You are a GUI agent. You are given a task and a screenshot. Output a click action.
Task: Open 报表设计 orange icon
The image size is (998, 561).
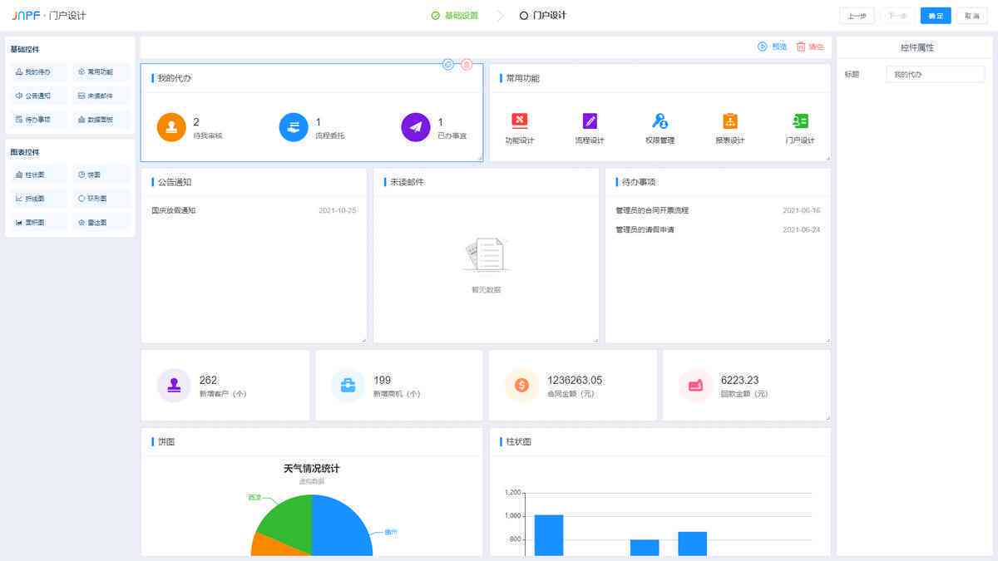coord(730,121)
